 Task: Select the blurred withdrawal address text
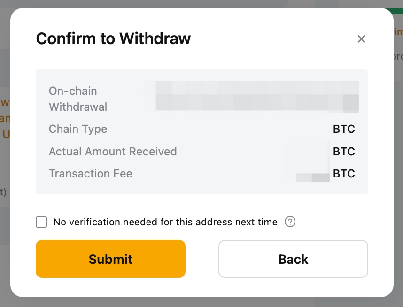(256, 96)
